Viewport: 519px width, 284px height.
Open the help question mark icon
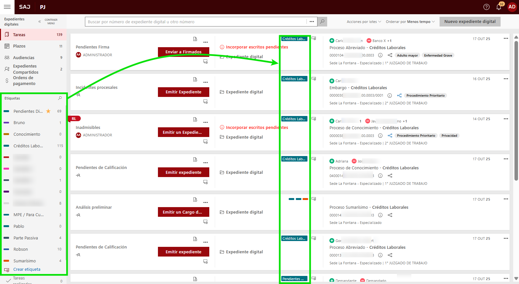[486, 7]
